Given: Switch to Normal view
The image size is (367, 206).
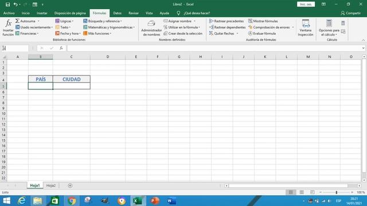Looking at the screenshot, I should coord(291,192).
